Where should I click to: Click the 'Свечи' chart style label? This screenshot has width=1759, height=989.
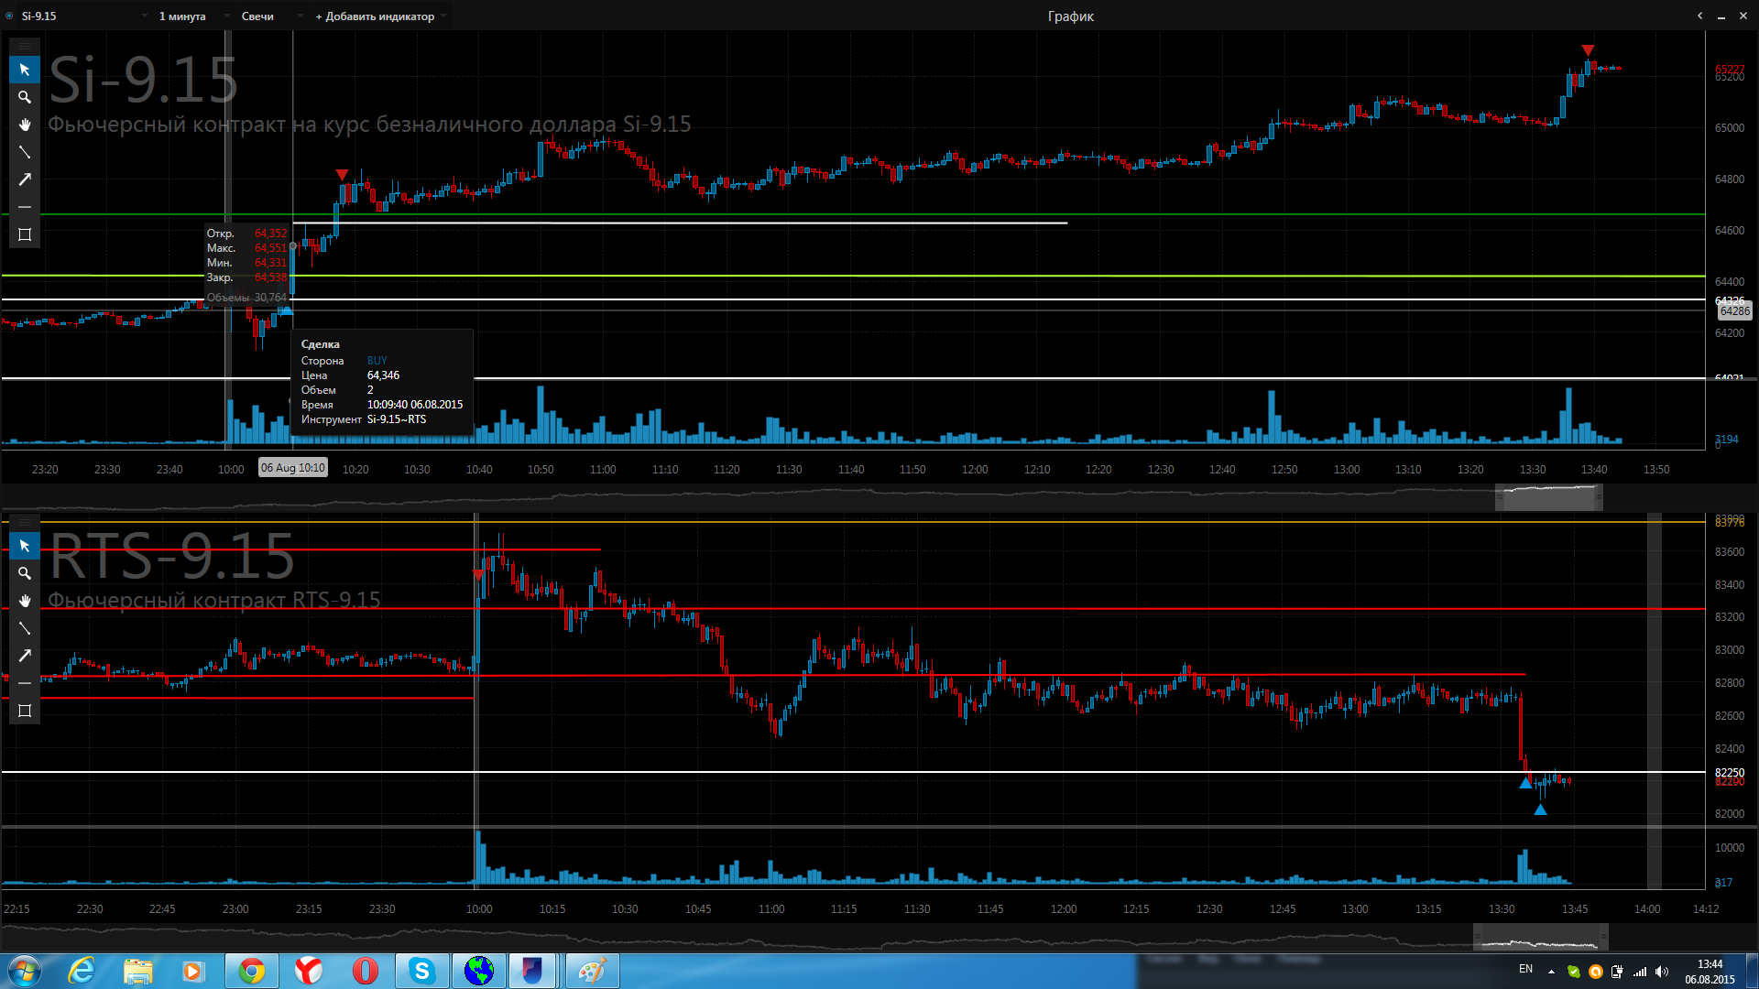tap(257, 16)
